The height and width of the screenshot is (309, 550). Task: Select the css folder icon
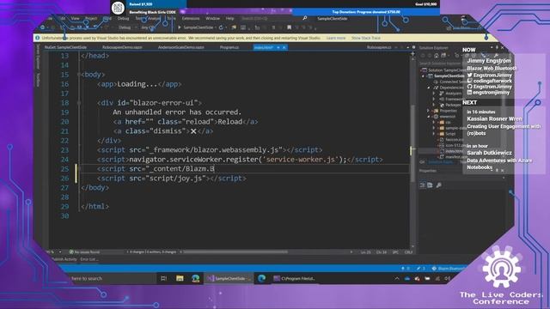click(x=442, y=122)
